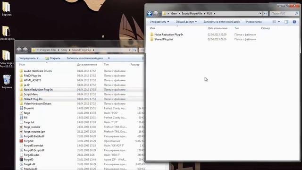Click Открыть in Sound Forge 9.0 toolbar
The width and height of the screenshot is (302, 170).
53,58
